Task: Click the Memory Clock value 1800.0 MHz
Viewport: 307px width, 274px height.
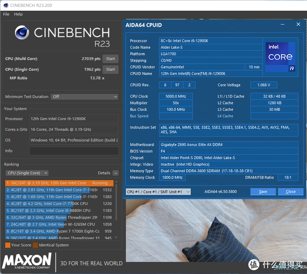Action: point(172,177)
